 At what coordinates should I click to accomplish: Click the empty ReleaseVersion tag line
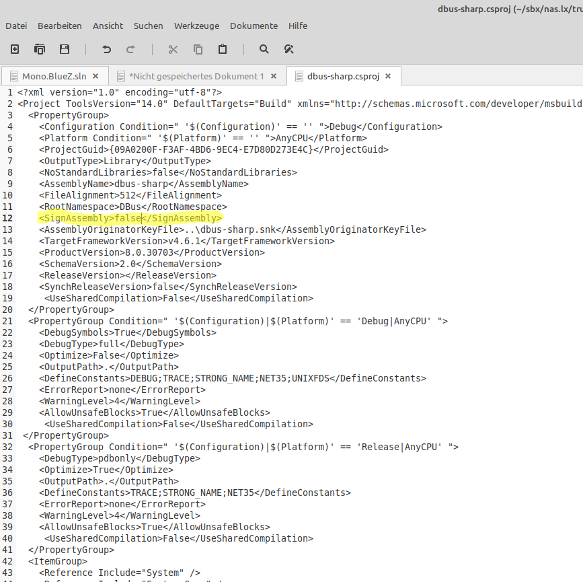[128, 275]
